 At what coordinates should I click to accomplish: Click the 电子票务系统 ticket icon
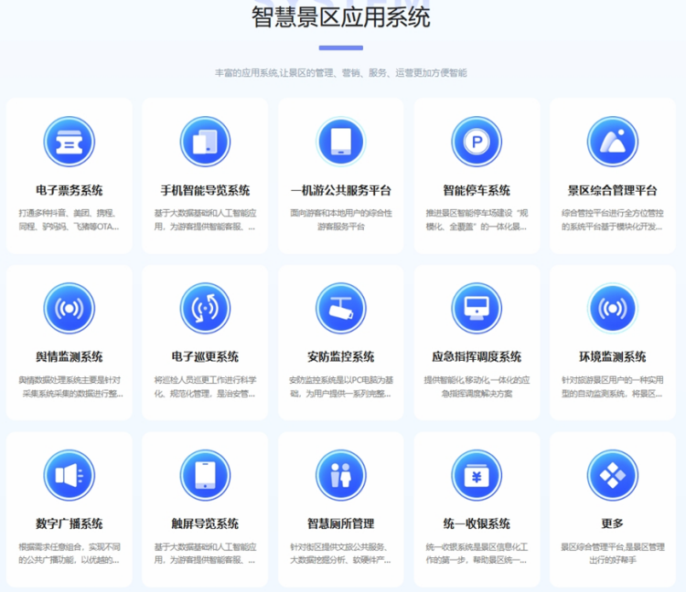(70, 143)
